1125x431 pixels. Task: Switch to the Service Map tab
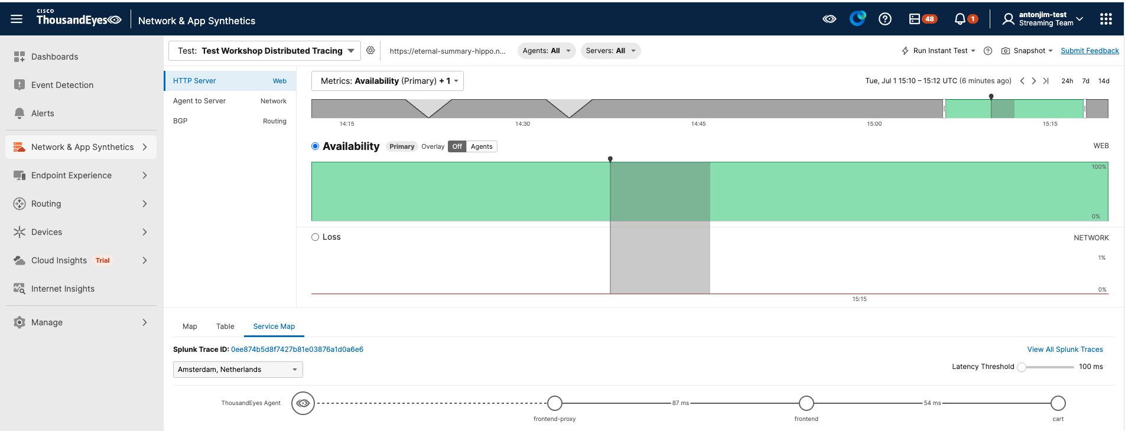click(274, 326)
